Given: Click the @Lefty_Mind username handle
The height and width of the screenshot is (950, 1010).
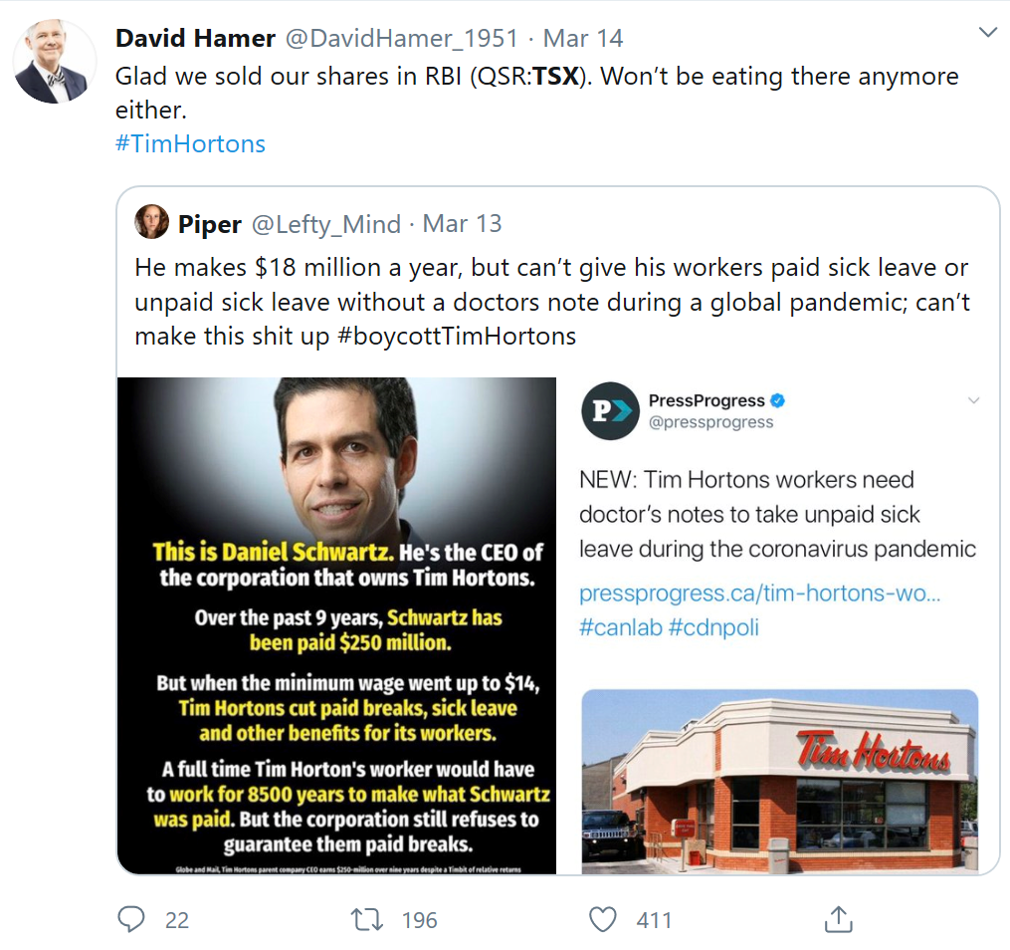Looking at the screenshot, I should [x=325, y=224].
